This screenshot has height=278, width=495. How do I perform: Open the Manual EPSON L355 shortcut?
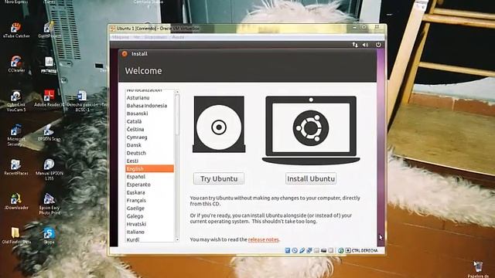[49, 170]
